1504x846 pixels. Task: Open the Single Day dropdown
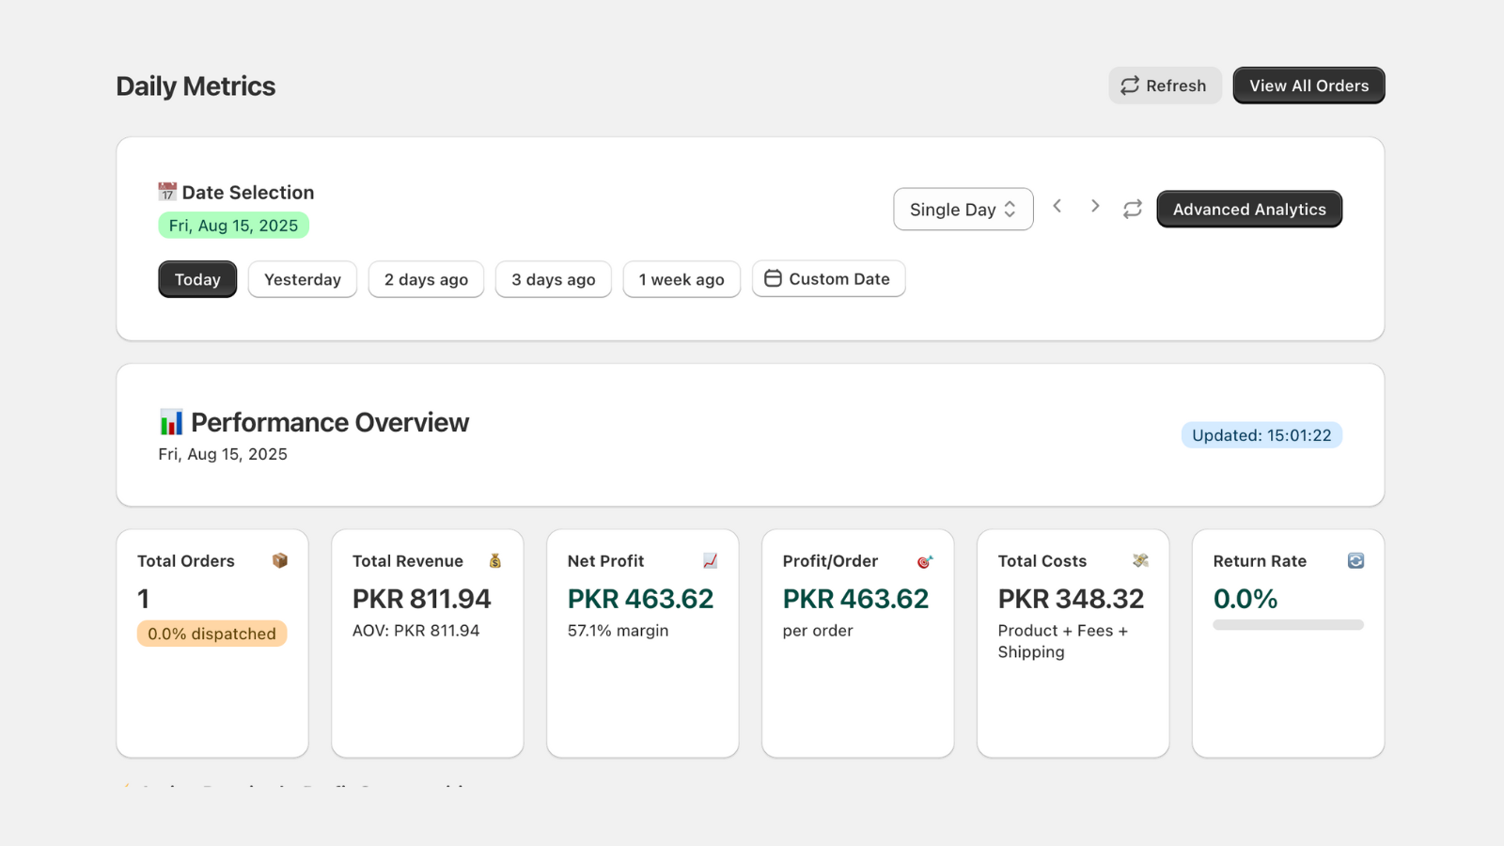pos(963,209)
